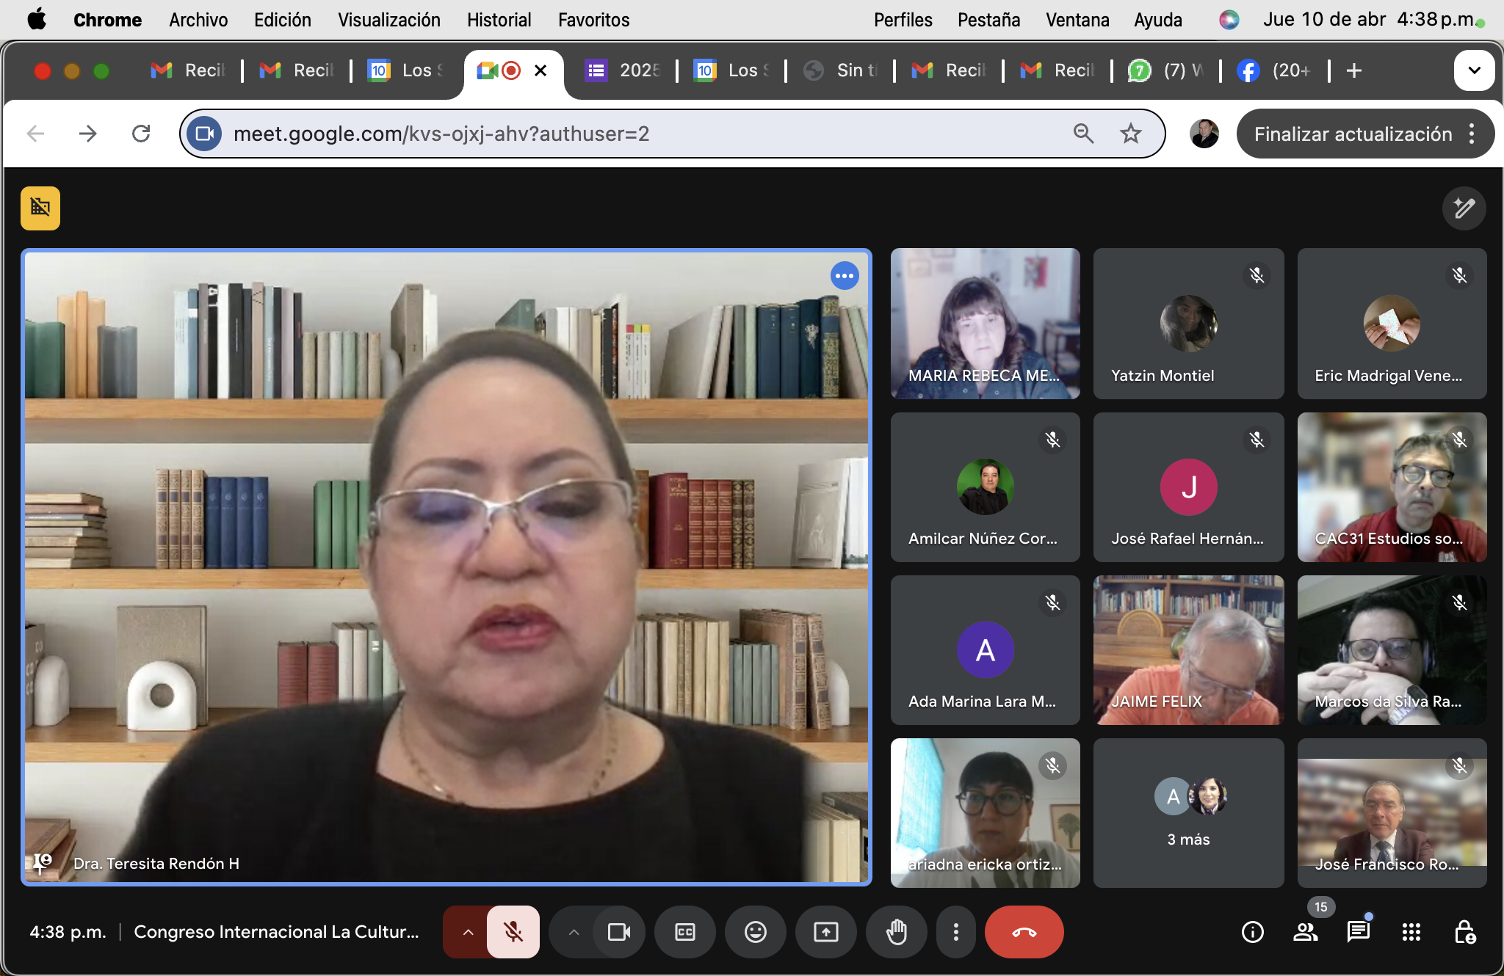Click the red leave call button
The height and width of the screenshot is (976, 1504).
pyautogui.click(x=1024, y=932)
